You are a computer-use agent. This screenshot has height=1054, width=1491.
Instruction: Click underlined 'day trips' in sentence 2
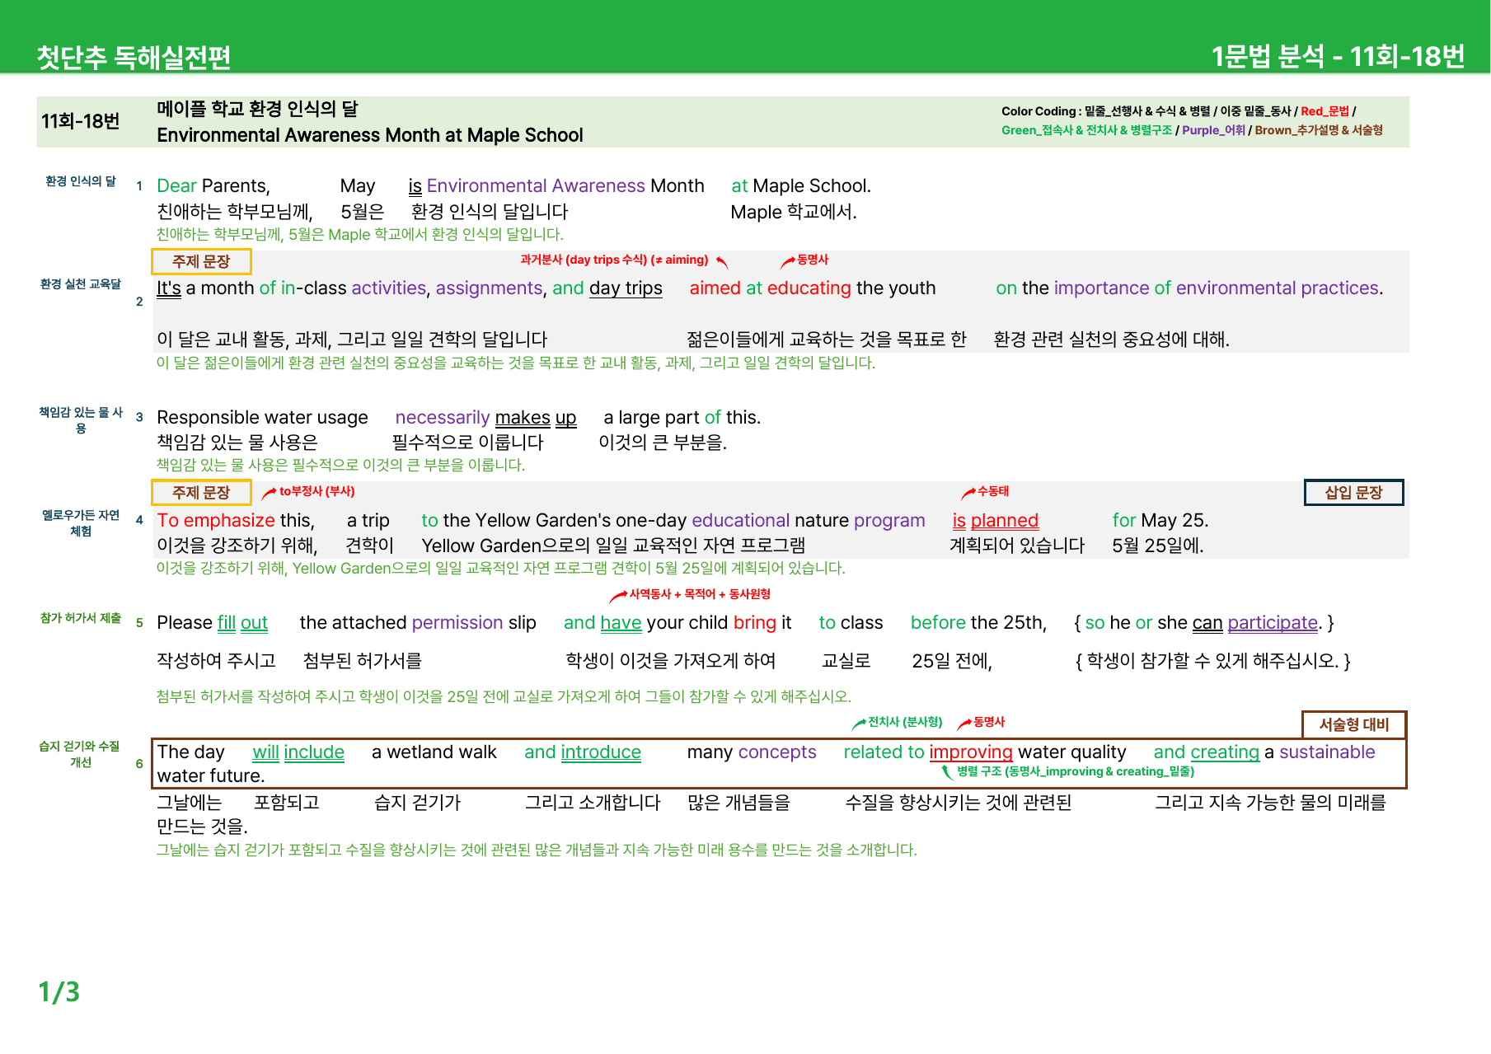626,288
